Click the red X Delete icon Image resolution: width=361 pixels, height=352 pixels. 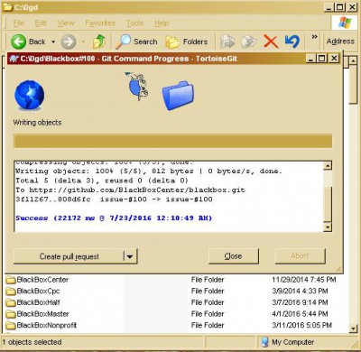[x=271, y=42]
